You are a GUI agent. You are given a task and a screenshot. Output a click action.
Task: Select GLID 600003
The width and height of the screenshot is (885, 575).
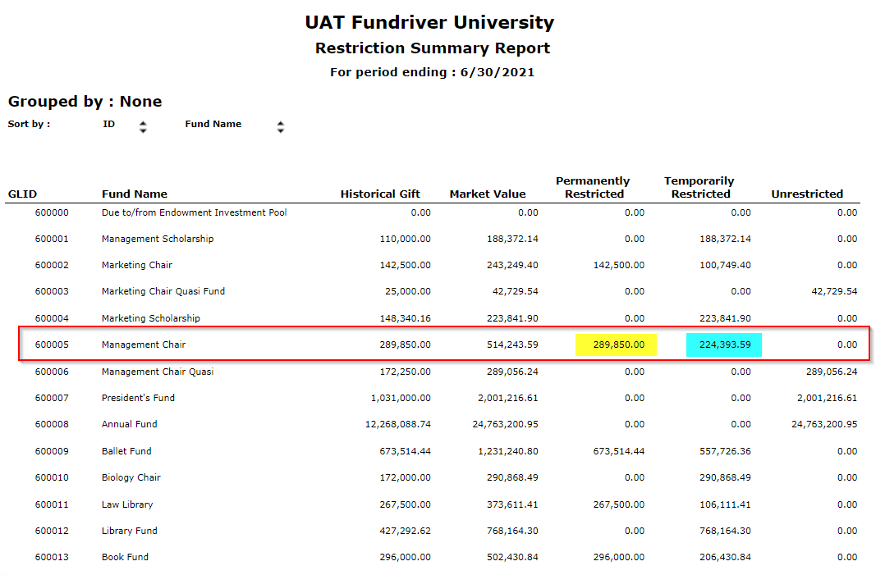point(52,291)
